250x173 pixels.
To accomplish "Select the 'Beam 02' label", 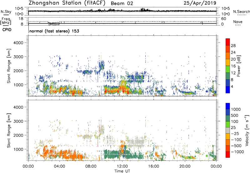I will 122,3.
